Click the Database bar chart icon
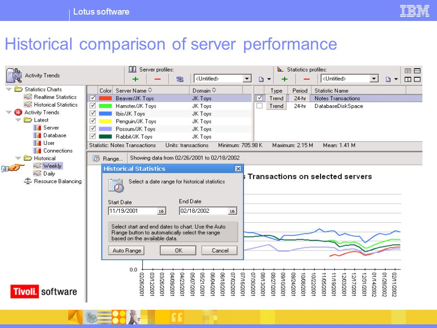Image resolution: width=437 pixels, height=328 pixels. [37, 135]
